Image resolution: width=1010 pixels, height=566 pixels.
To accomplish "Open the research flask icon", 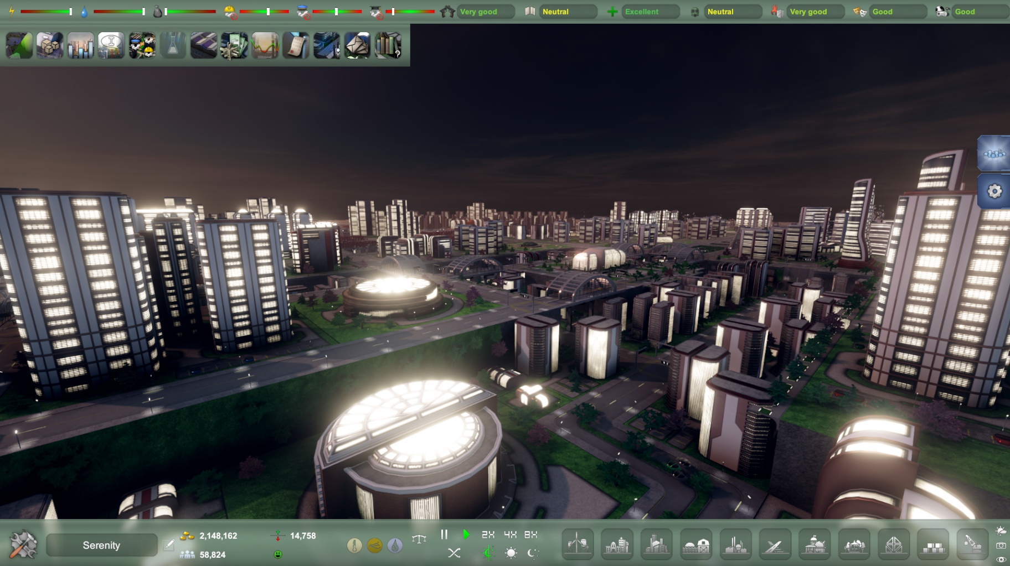I will [173, 45].
